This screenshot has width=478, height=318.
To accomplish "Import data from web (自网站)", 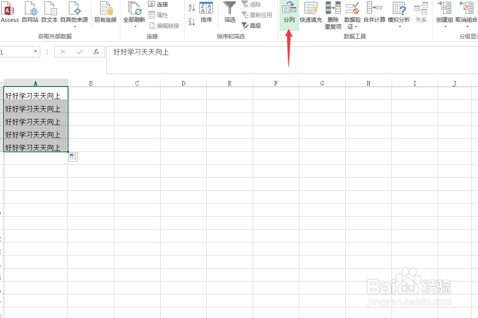I will coord(30,12).
